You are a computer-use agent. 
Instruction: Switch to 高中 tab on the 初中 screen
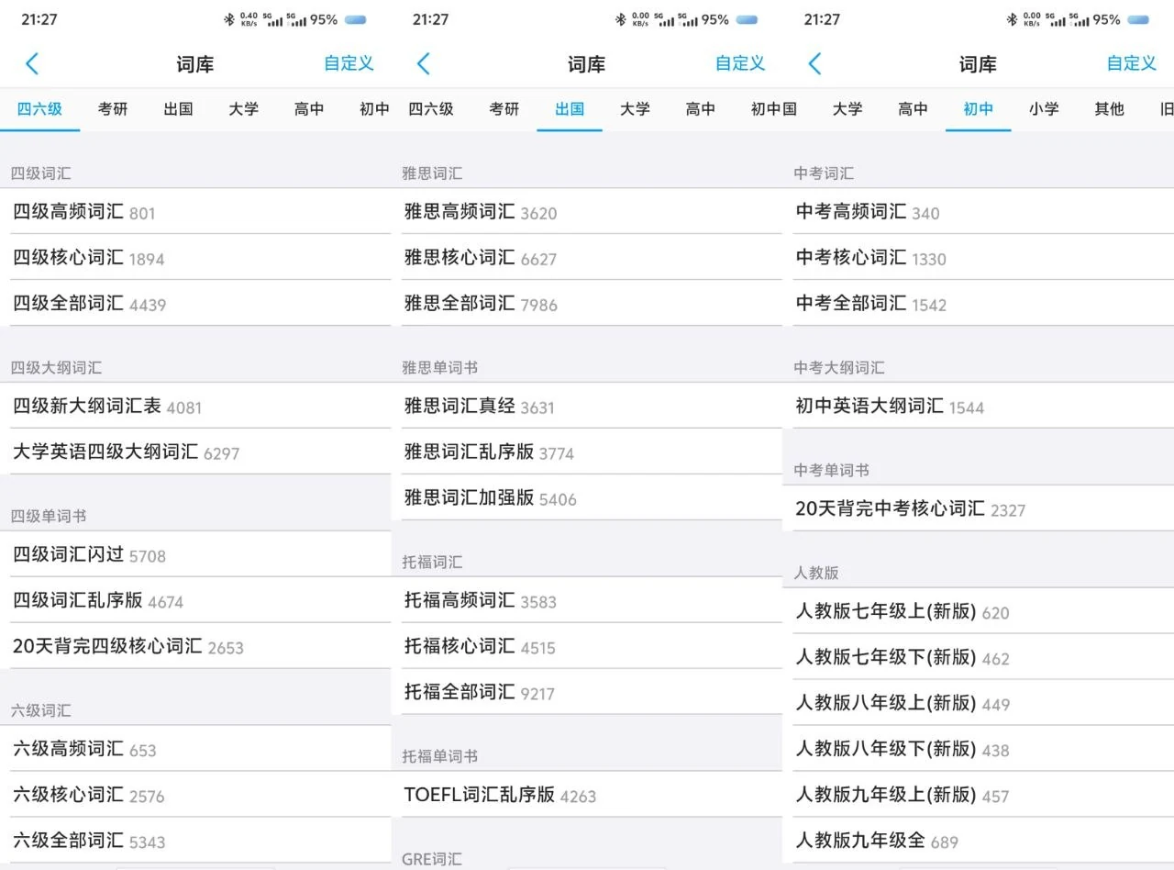click(913, 109)
